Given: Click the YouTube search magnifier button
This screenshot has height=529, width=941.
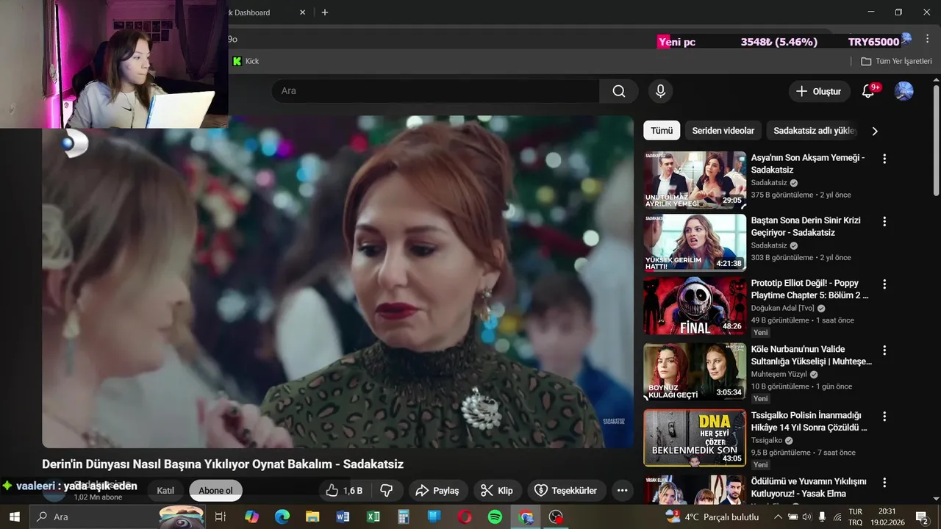Looking at the screenshot, I should tap(619, 91).
